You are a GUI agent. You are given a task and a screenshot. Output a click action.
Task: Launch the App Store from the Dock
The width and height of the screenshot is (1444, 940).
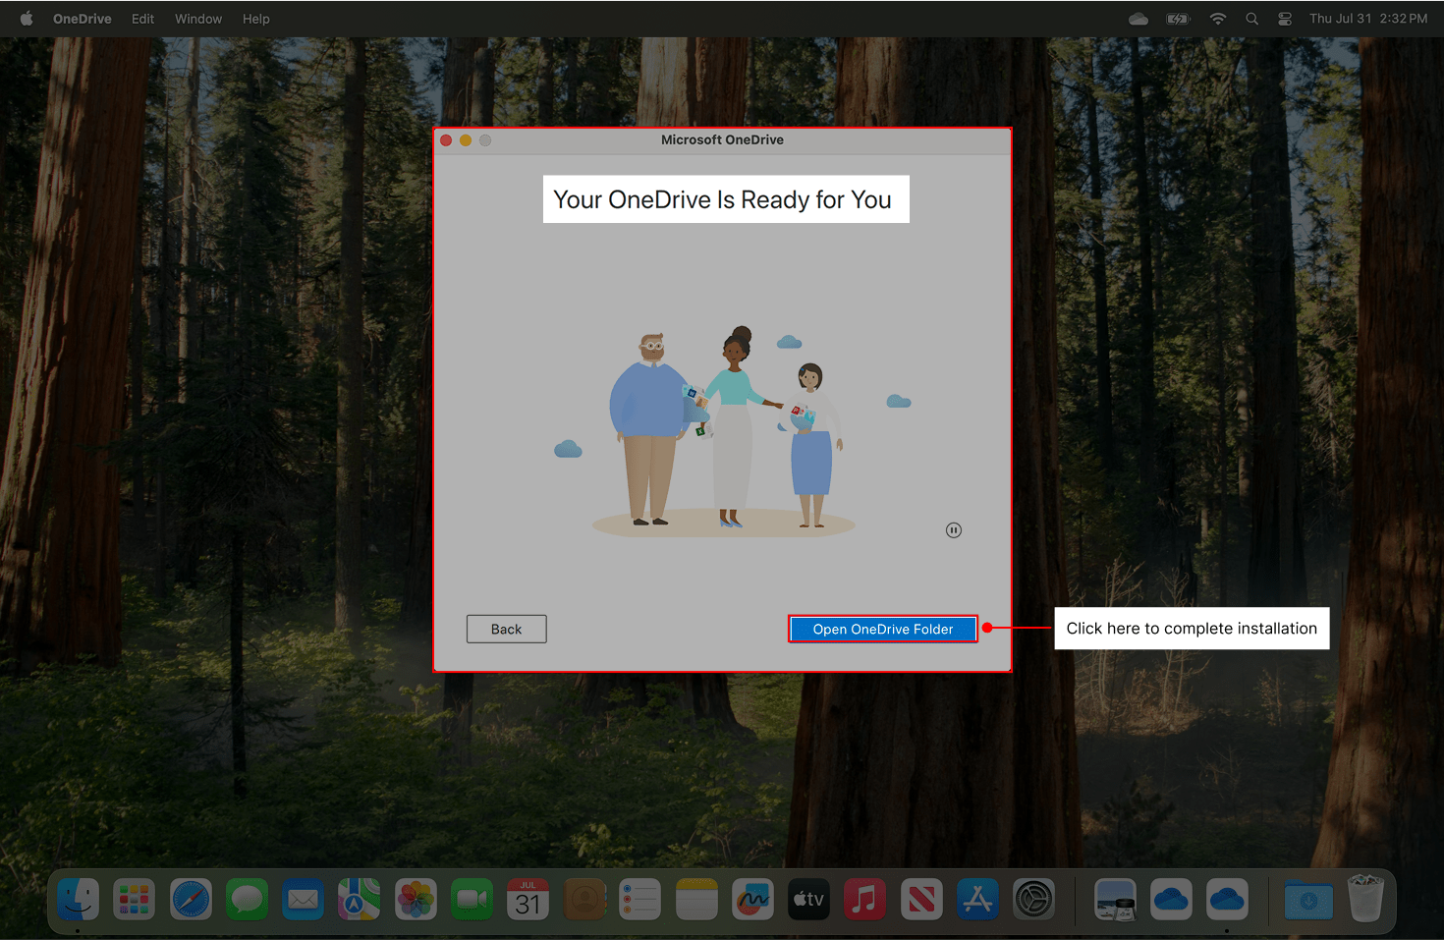(977, 899)
